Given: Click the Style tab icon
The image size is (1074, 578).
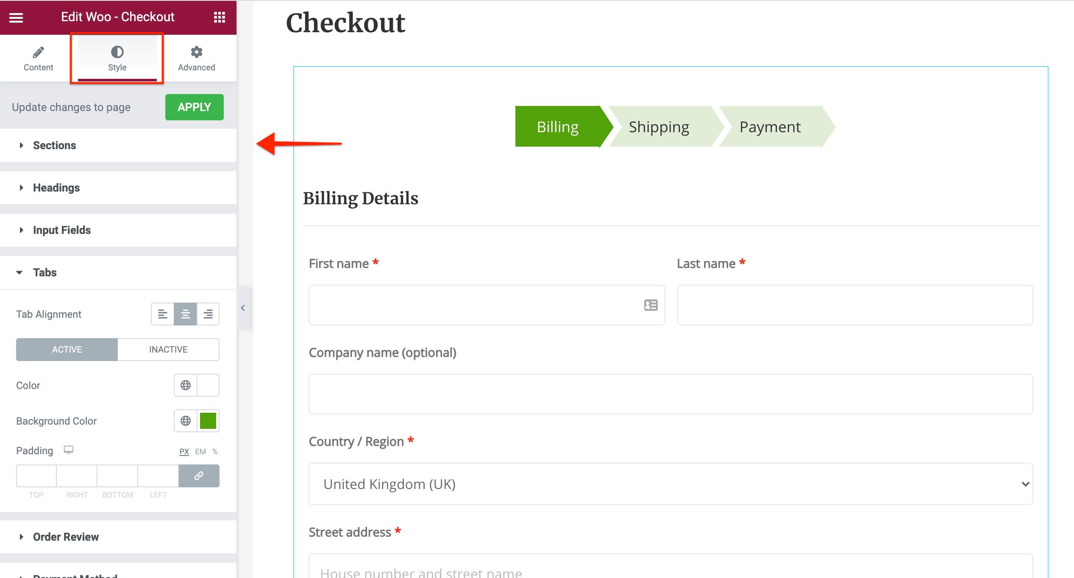Looking at the screenshot, I should [x=117, y=52].
